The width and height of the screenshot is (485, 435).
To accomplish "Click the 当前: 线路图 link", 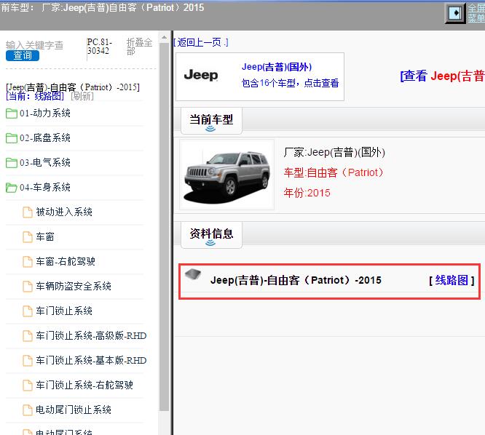I will tap(35, 97).
